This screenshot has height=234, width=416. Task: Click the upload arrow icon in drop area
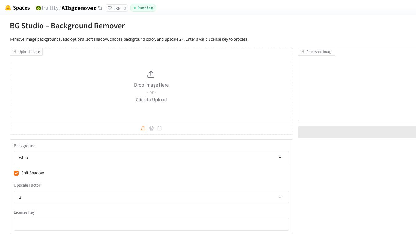pyautogui.click(x=151, y=75)
